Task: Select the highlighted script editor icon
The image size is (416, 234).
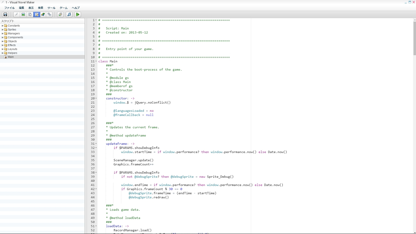Action: (36, 14)
